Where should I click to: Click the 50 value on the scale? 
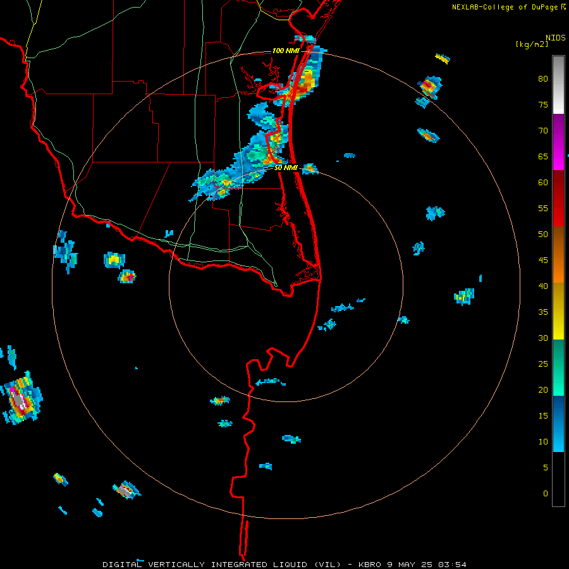543,234
